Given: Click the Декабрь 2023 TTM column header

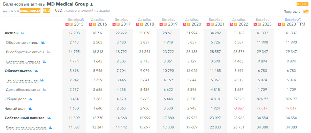Looking at the screenshot, I should click(293, 22).
